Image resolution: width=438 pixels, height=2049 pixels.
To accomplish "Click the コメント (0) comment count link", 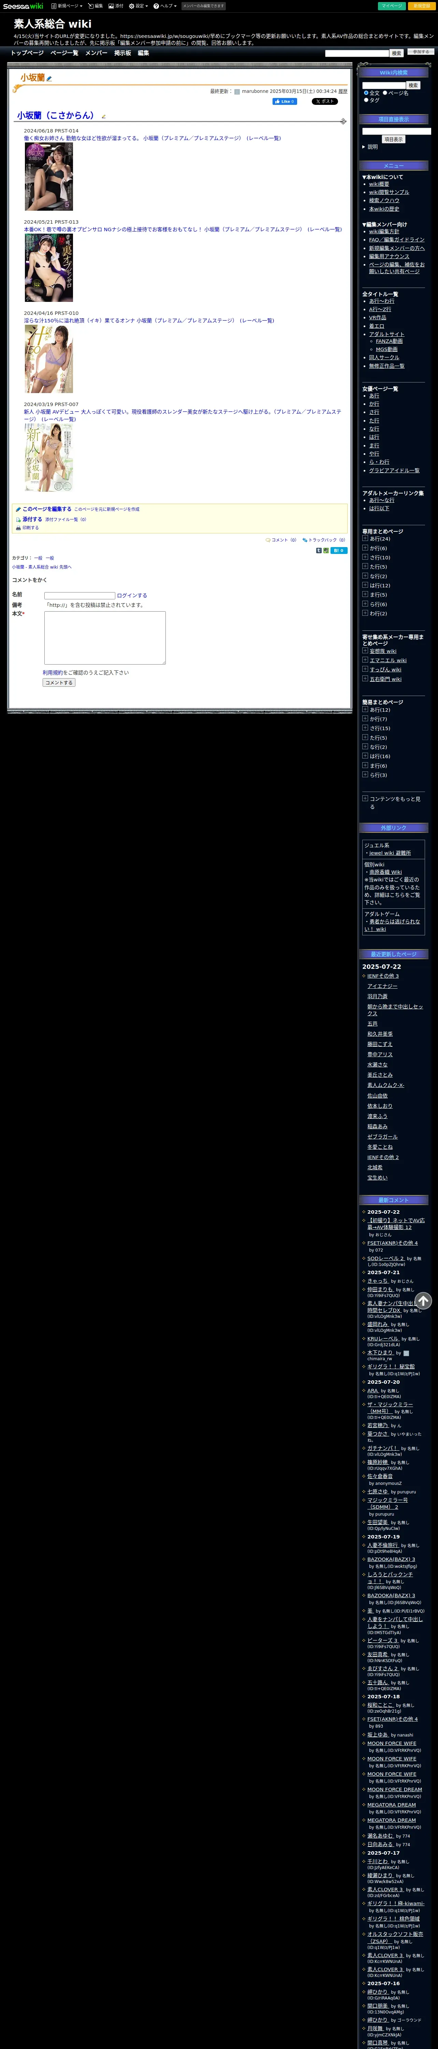I will [x=284, y=540].
